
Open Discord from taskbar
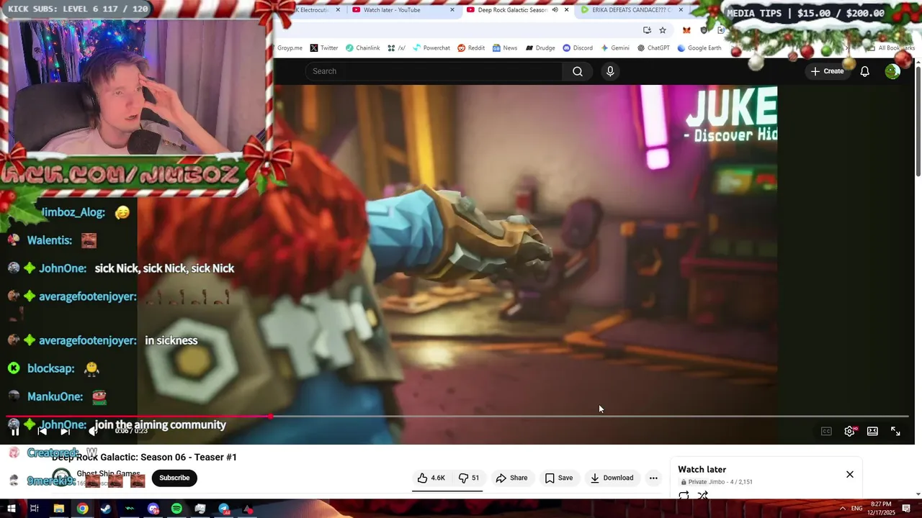153,509
